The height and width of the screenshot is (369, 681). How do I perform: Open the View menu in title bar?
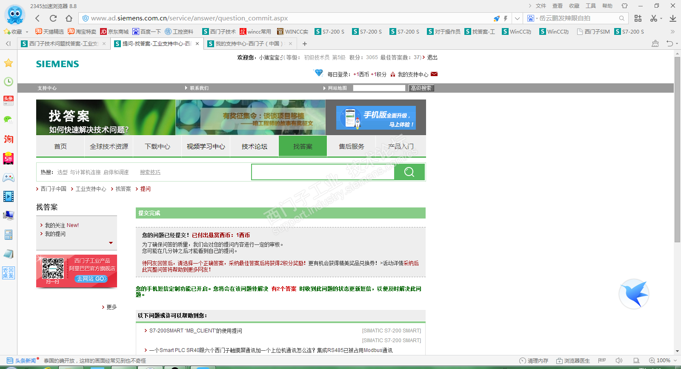[x=558, y=6]
